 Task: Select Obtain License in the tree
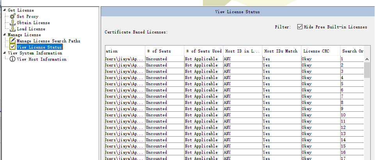(x=33, y=23)
